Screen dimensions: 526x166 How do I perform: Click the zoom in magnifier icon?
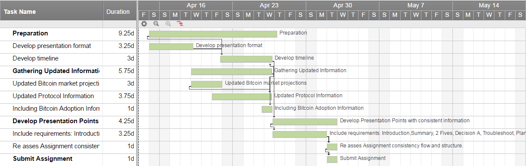168,24
